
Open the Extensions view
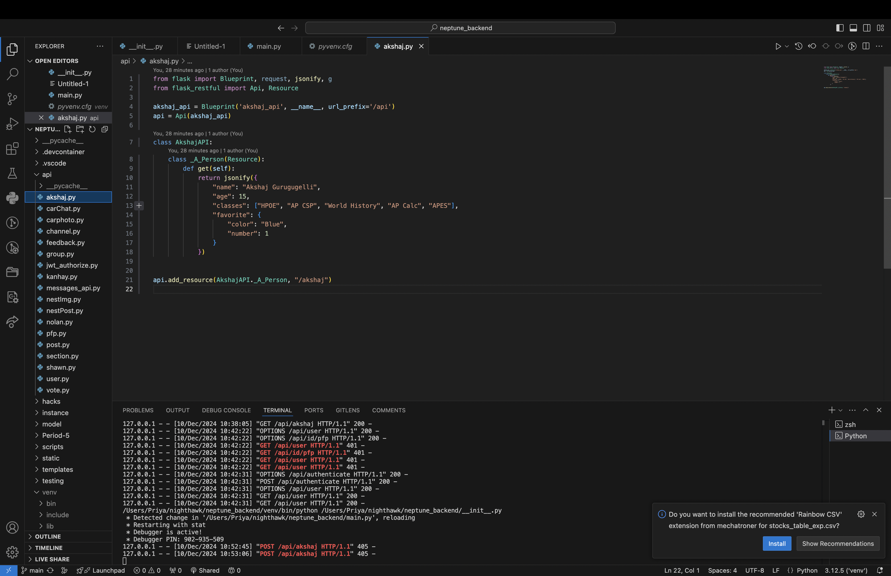coord(12,149)
